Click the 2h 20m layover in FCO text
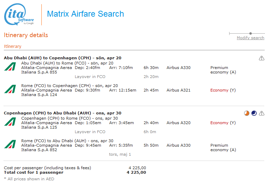The width and height of the screenshot is (265, 181). coord(151,77)
